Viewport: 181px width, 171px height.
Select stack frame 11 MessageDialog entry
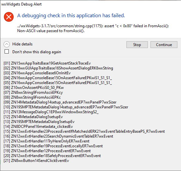tap(51, 112)
